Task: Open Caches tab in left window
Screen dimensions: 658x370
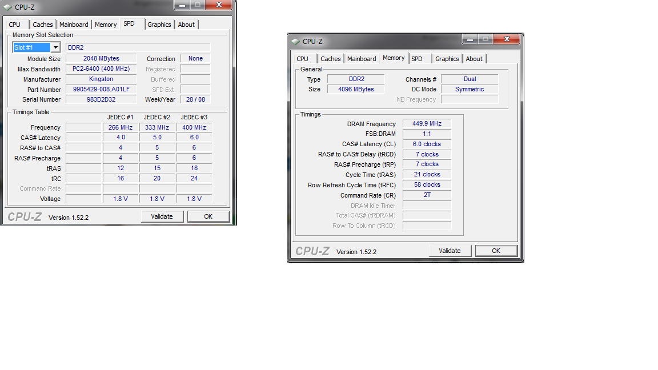Action: 43,25
